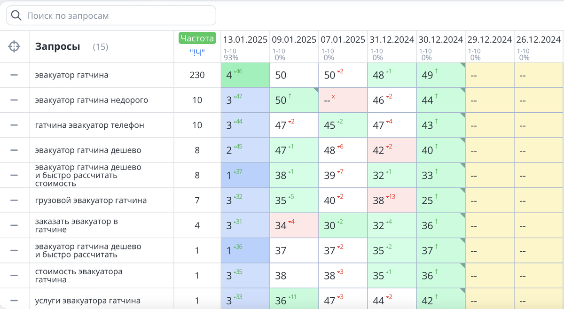Select the 31.12.2024 column header

392,39
